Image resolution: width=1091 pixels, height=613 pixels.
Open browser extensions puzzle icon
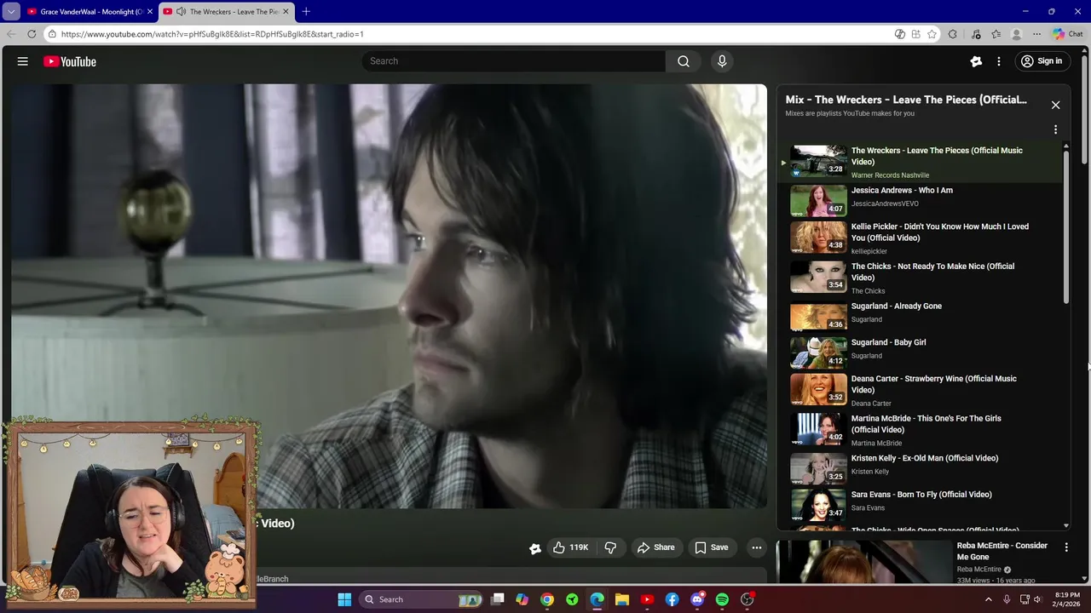pyautogui.click(x=953, y=34)
